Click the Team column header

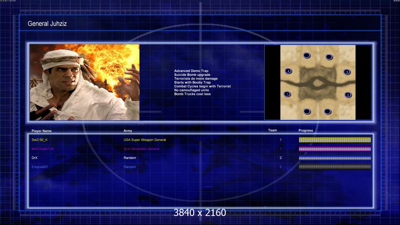click(x=272, y=130)
